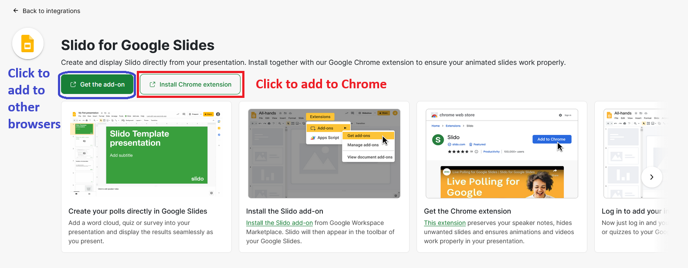Show next card with the right chevron
The image size is (688, 268).
pyautogui.click(x=651, y=177)
